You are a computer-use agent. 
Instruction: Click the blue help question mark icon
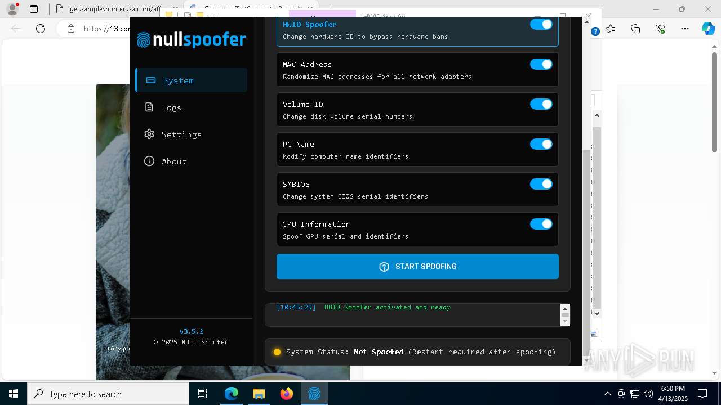point(595,32)
